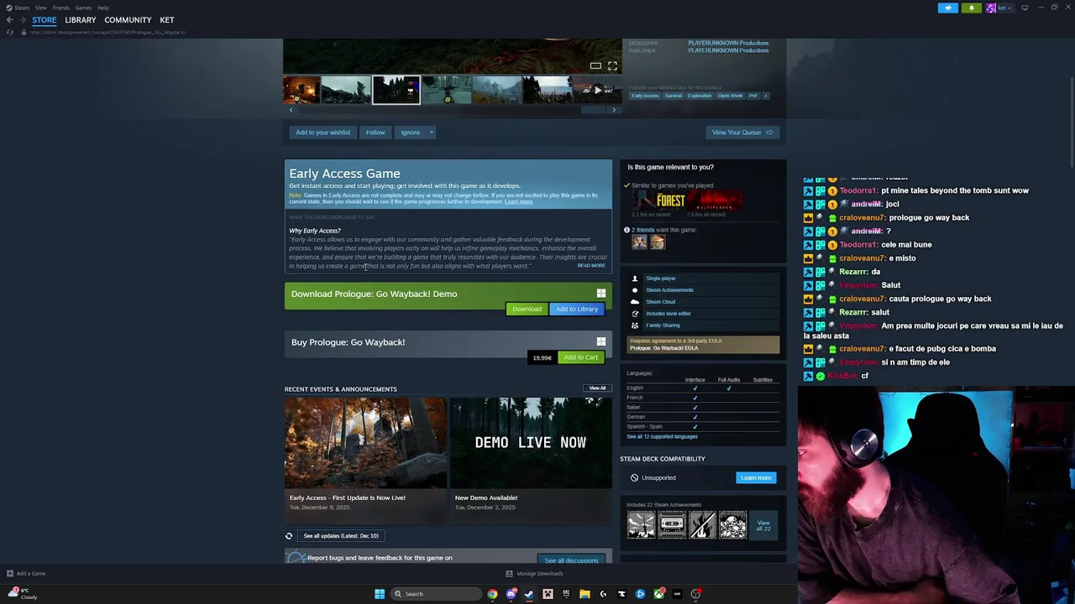Screen dimensions: 1075x604
Task: Follow this game
Action: pyautogui.click(x=375, y=133)
